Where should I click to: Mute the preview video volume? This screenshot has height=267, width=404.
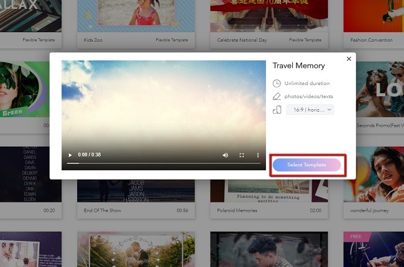coord(226,155)
